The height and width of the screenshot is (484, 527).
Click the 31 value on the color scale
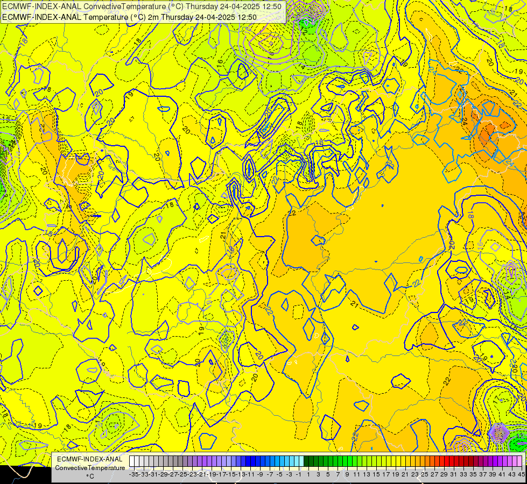(454, 474)
